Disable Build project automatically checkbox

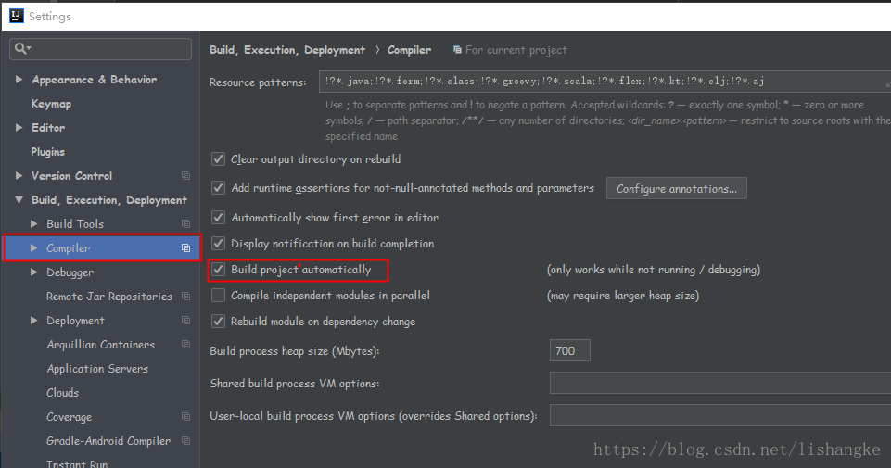218,269
